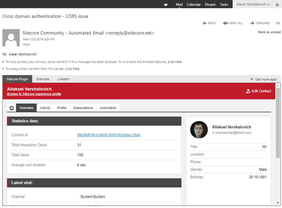Click 'click here' to always show sender content
This screenshot has height=208, width=282.
click(x=73, y=69)
